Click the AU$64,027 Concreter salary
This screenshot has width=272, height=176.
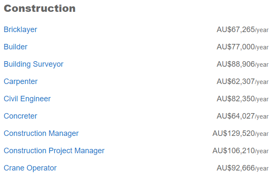236,116
